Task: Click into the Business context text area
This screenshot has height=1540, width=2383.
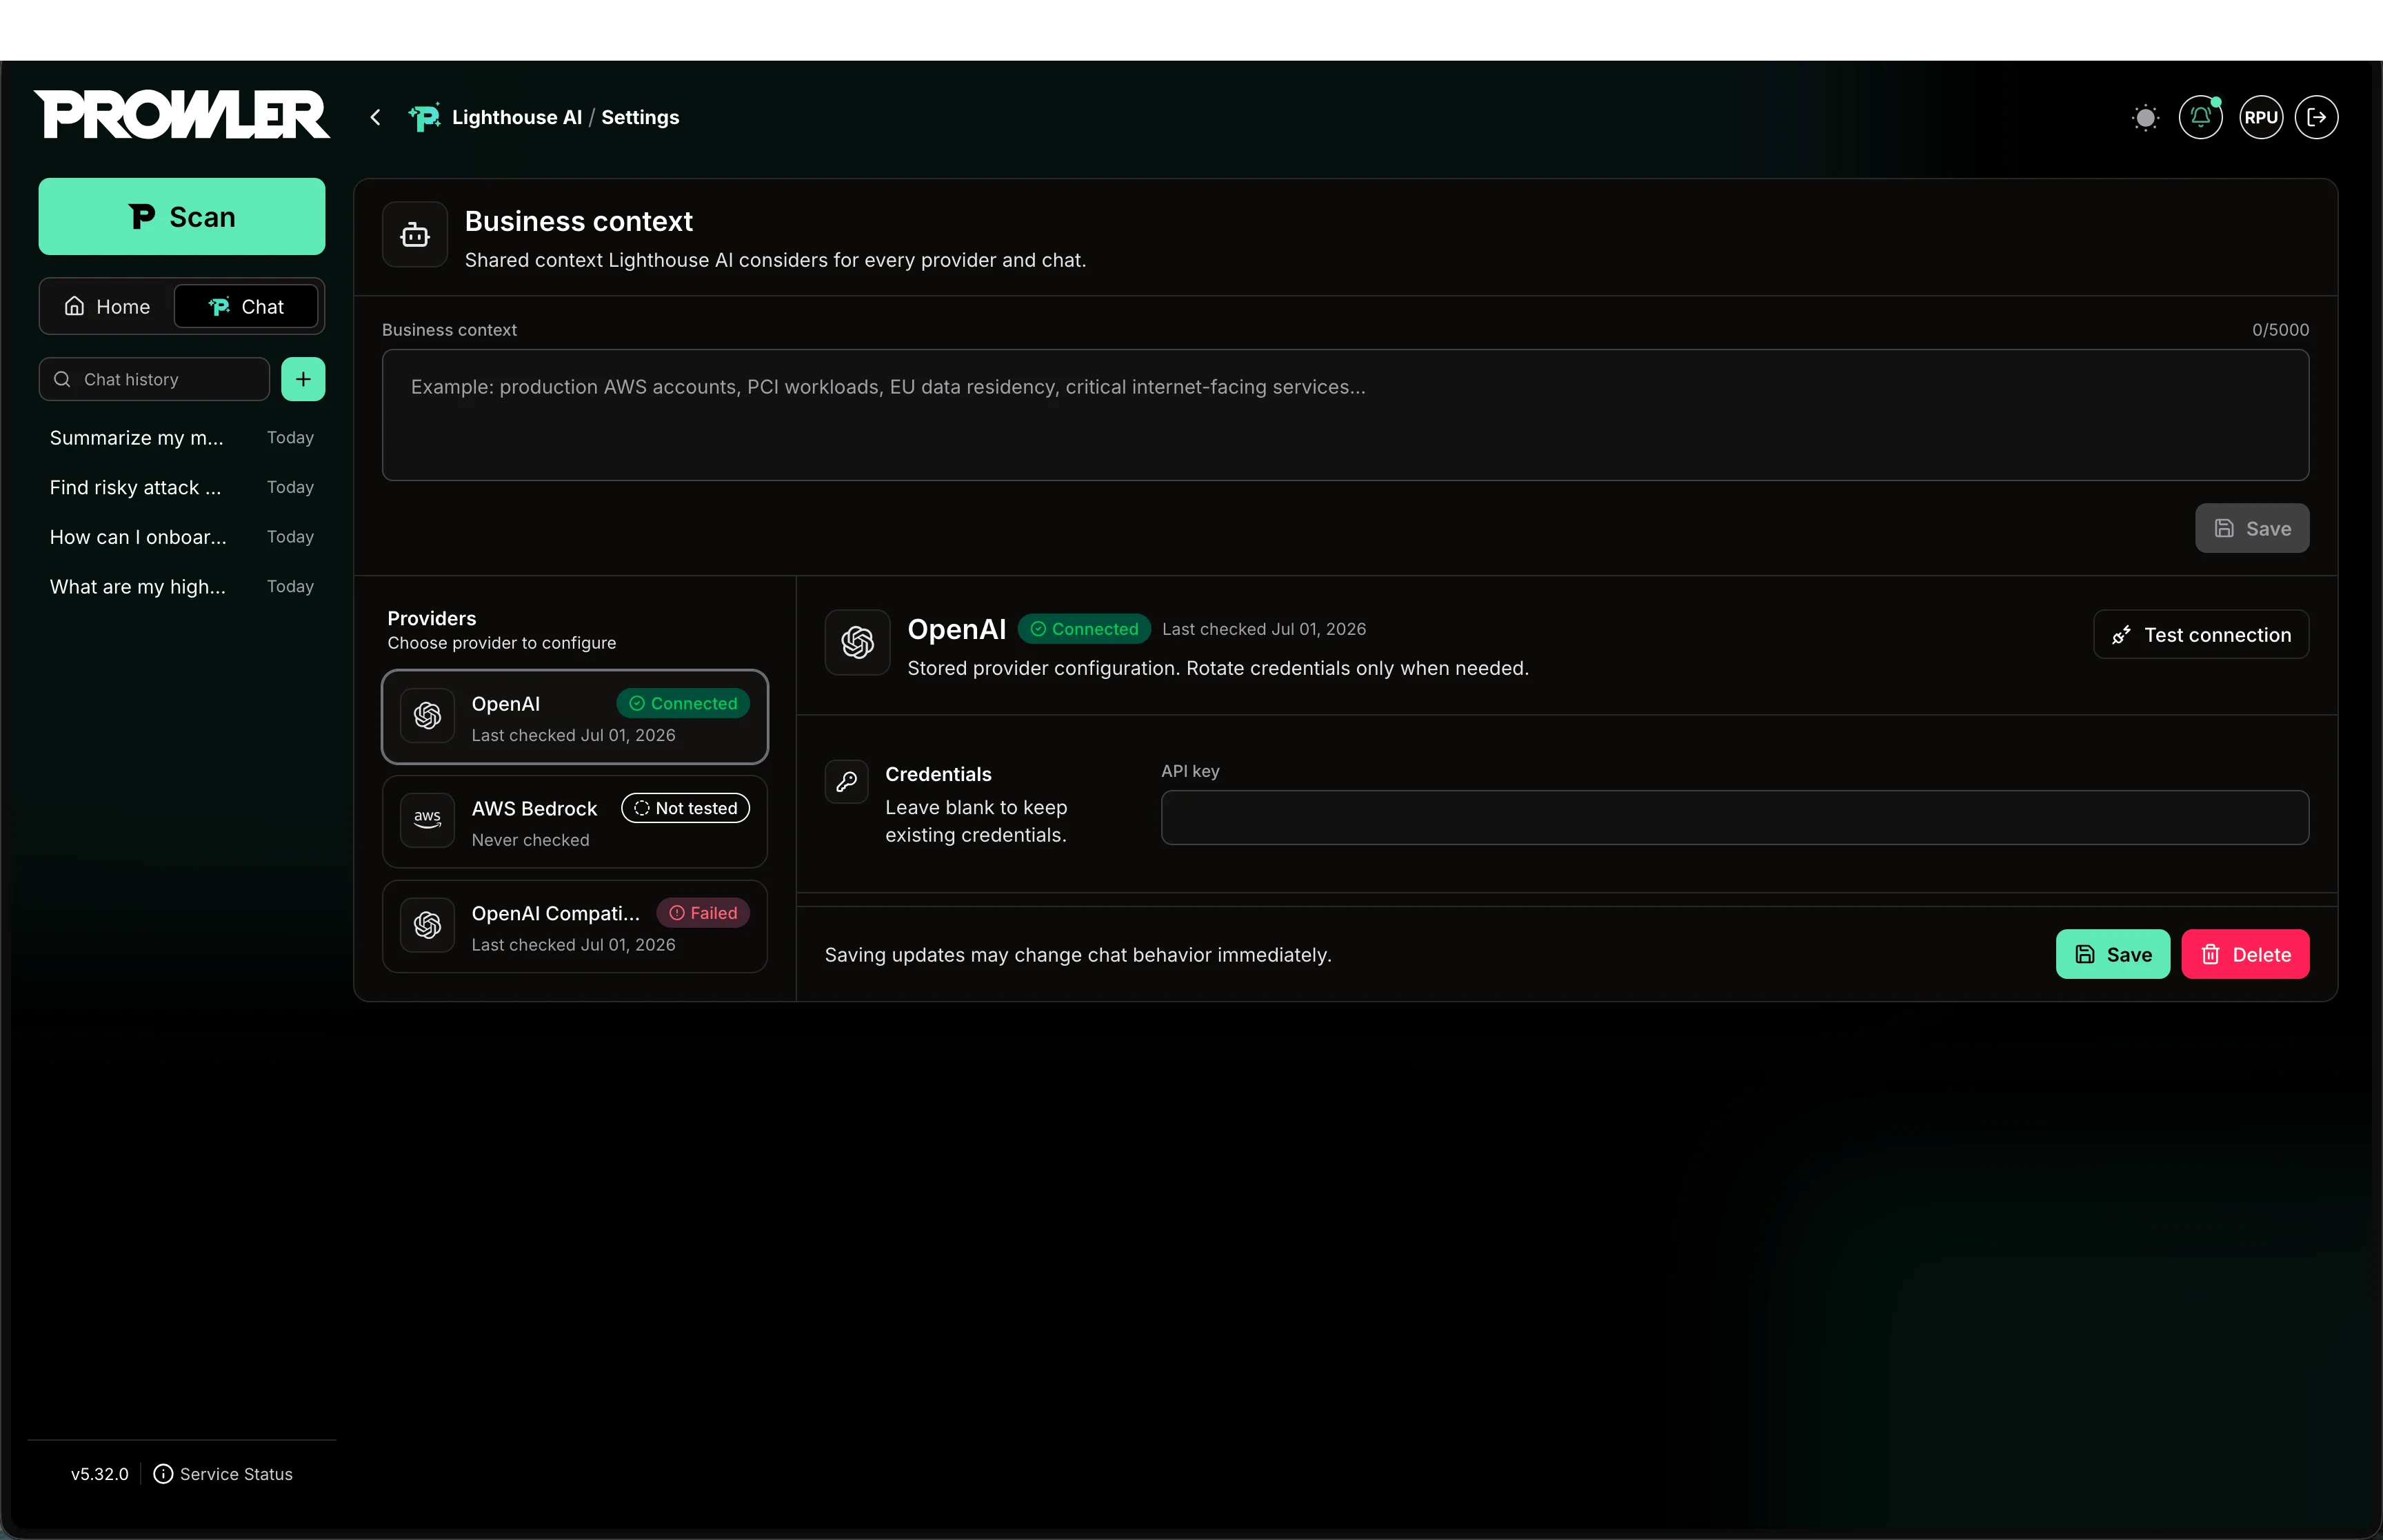Action: tap(1345, 415)
